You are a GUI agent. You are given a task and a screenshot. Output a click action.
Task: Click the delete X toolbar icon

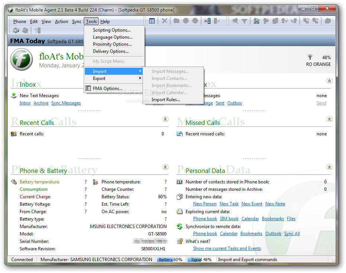[164, 21]
